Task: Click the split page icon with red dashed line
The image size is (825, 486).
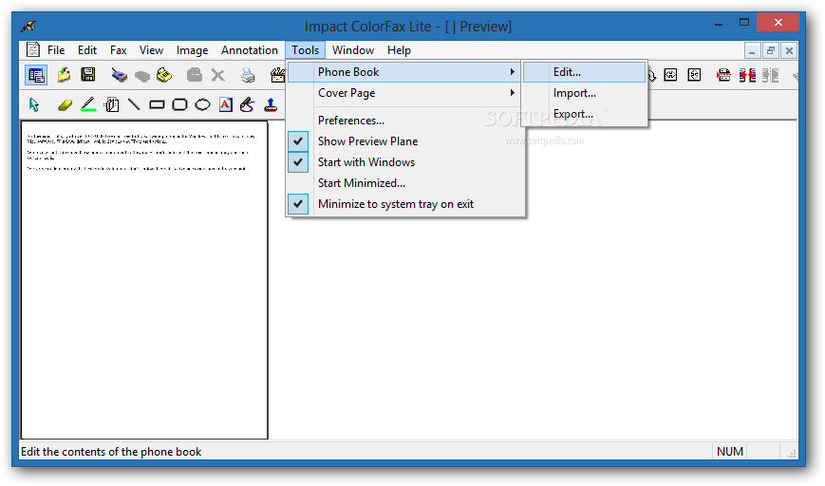Action: pyautogui.click(x=724, y=75)
